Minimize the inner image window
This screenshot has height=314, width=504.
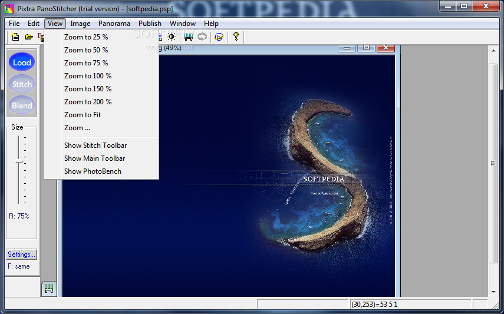(347, 48)
